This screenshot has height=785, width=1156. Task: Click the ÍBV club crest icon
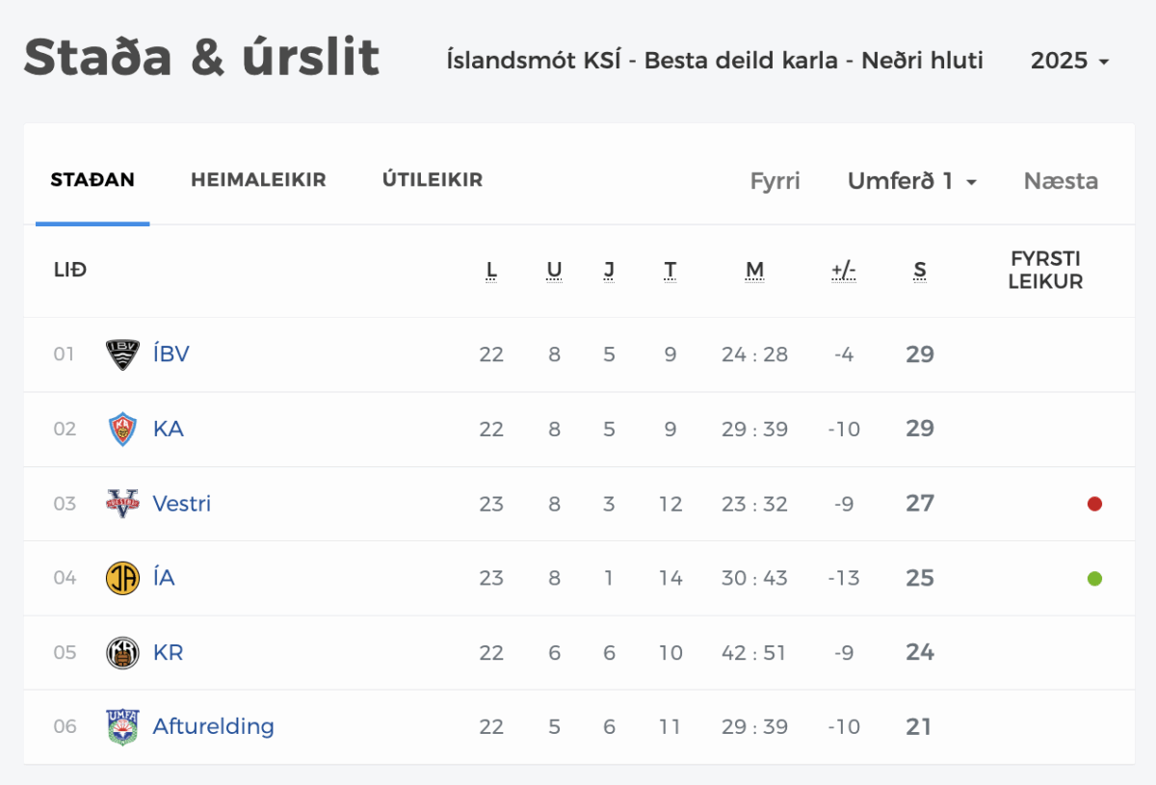coord(122,354)
